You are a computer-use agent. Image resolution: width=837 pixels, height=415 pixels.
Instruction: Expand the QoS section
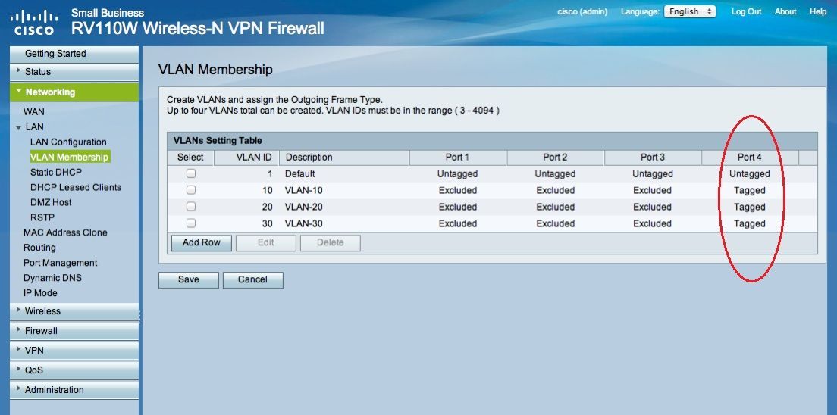coord(74,370)
